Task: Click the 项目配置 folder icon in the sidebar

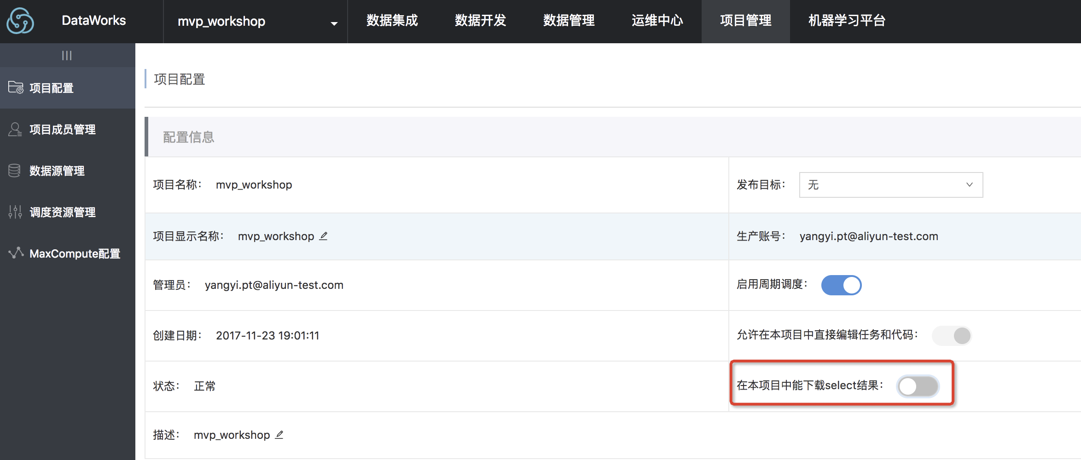Action: point(16,87)
